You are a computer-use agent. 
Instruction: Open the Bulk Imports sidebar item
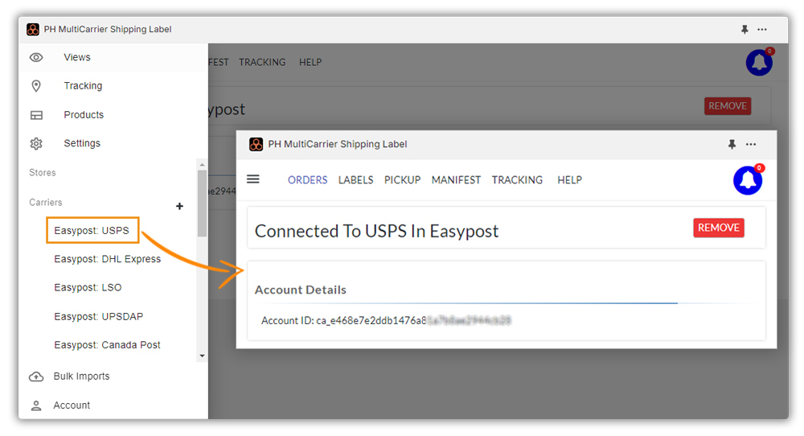[x=81, y=376]
